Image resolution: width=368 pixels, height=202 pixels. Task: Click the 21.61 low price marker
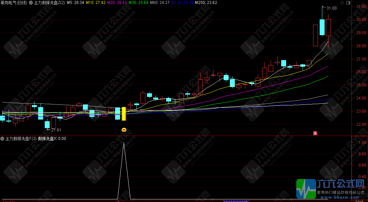(57, 130)
